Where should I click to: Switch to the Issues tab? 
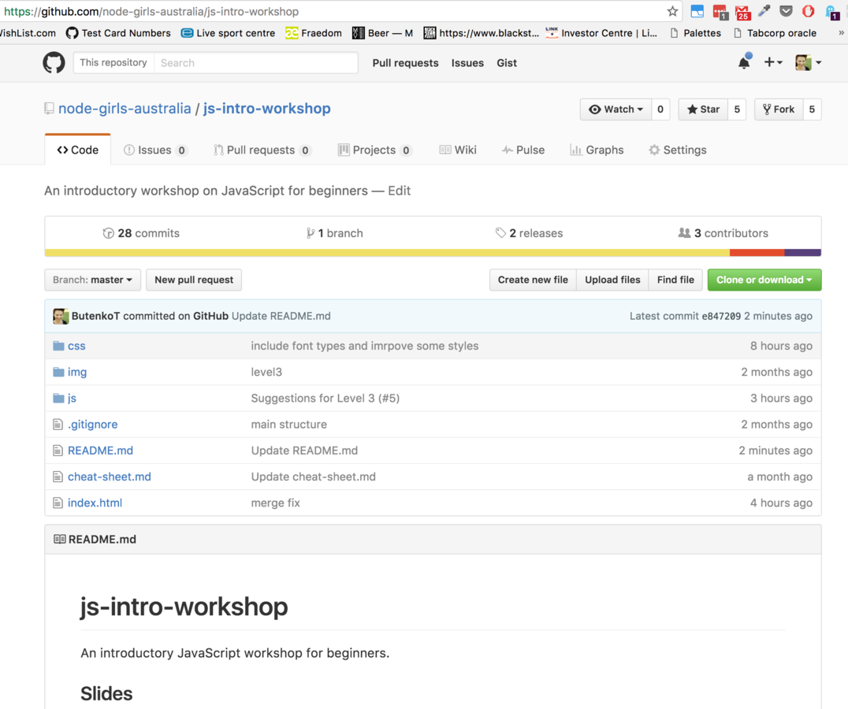(155, 150)
